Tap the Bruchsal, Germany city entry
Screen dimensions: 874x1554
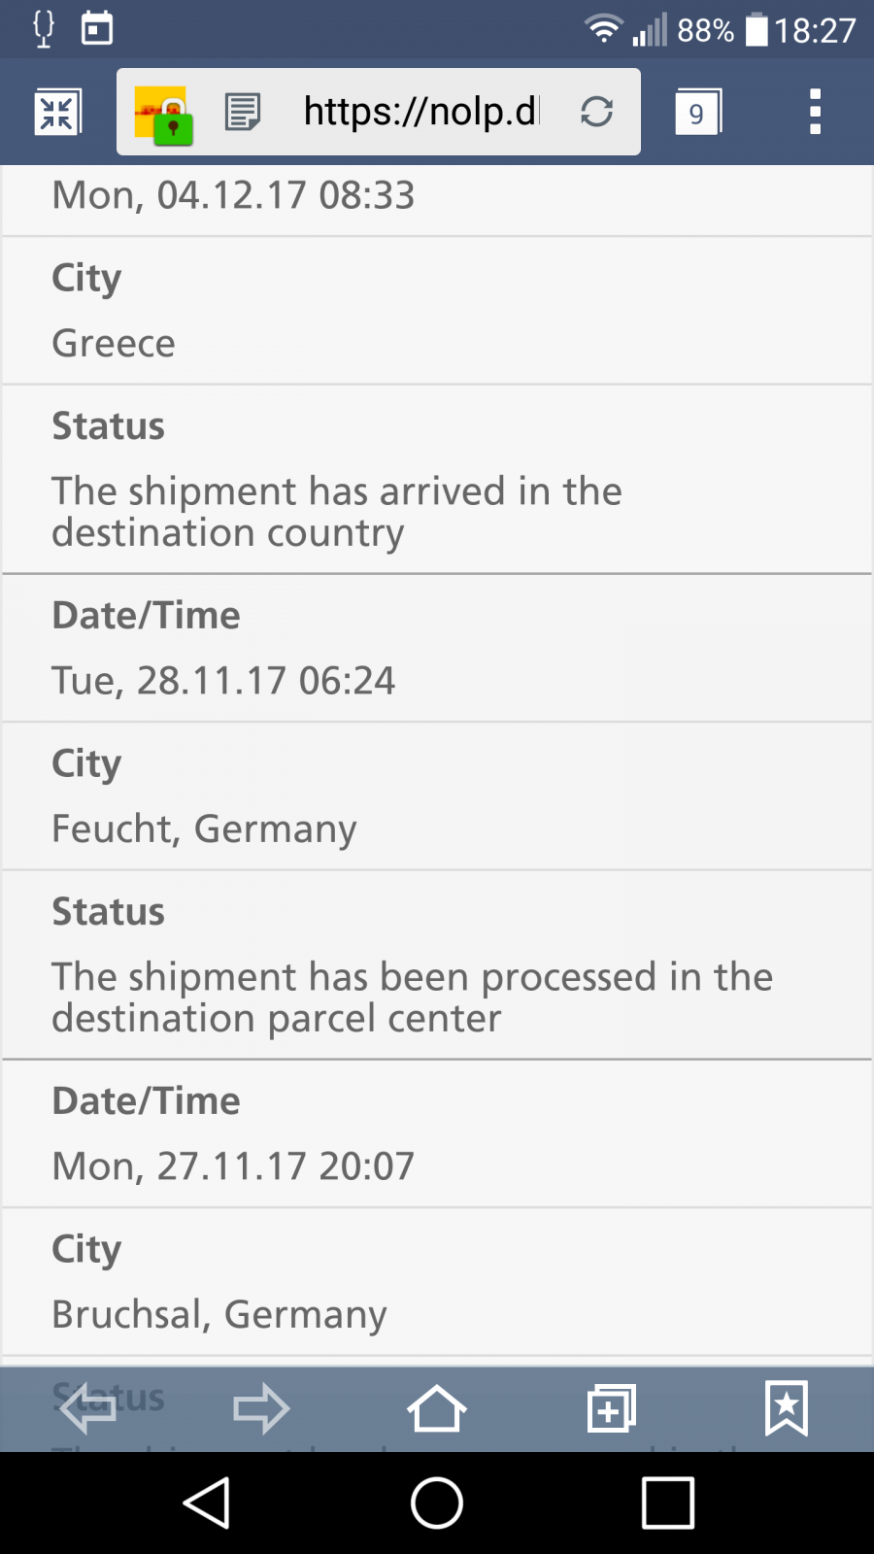click(x=219, y=1315)
